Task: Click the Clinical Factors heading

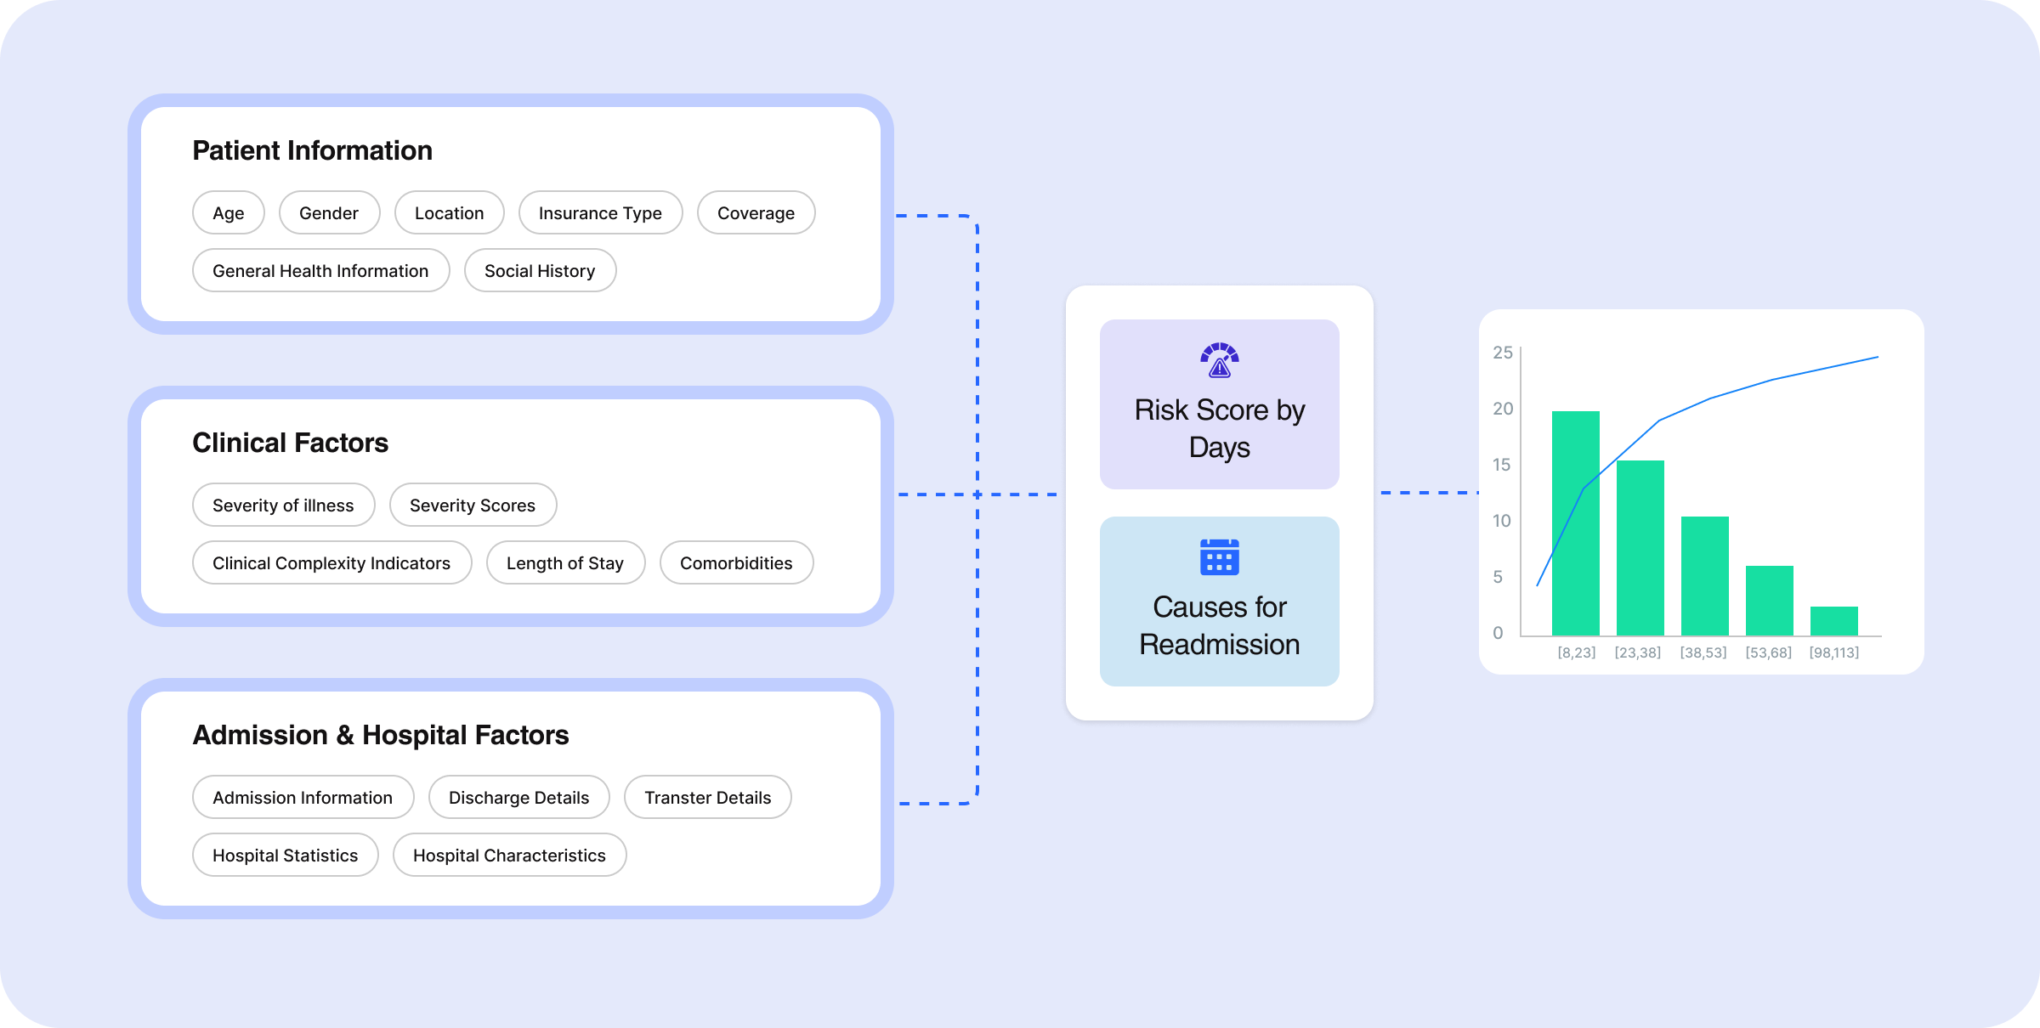Action: [291, 443]
